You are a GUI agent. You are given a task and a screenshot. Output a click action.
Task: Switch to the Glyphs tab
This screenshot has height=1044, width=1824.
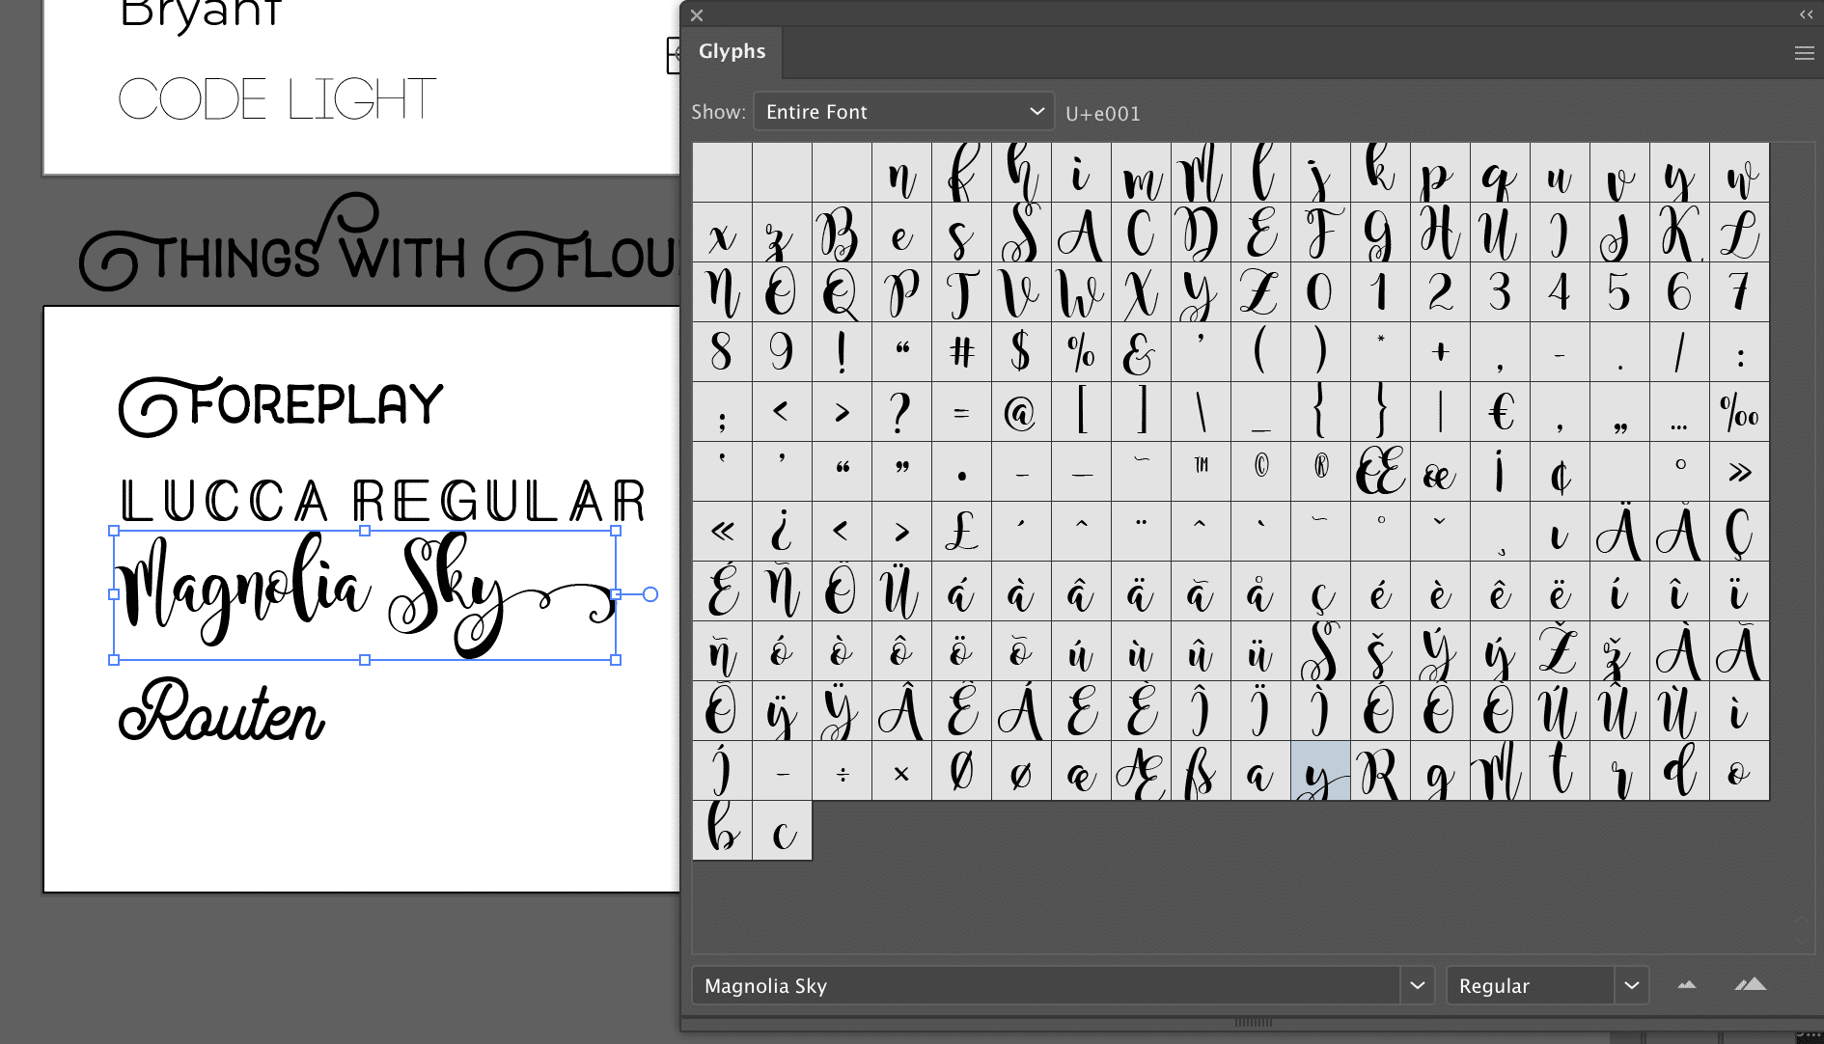pos(732,52)
